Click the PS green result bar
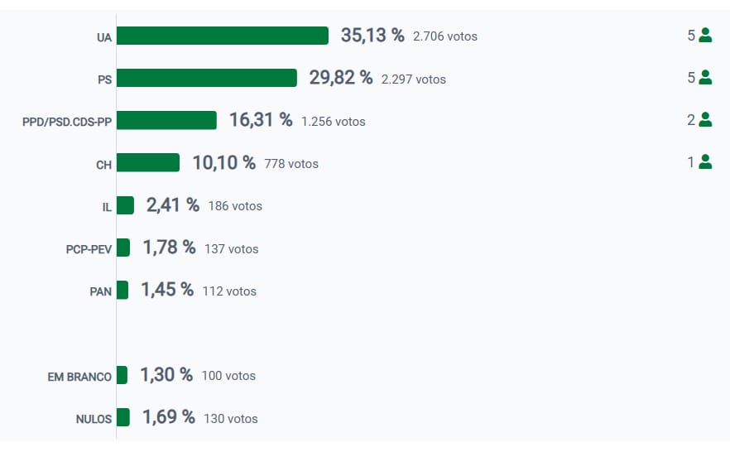Image resolution: width=730 pixels, height=452 pixels. point(206,78)
